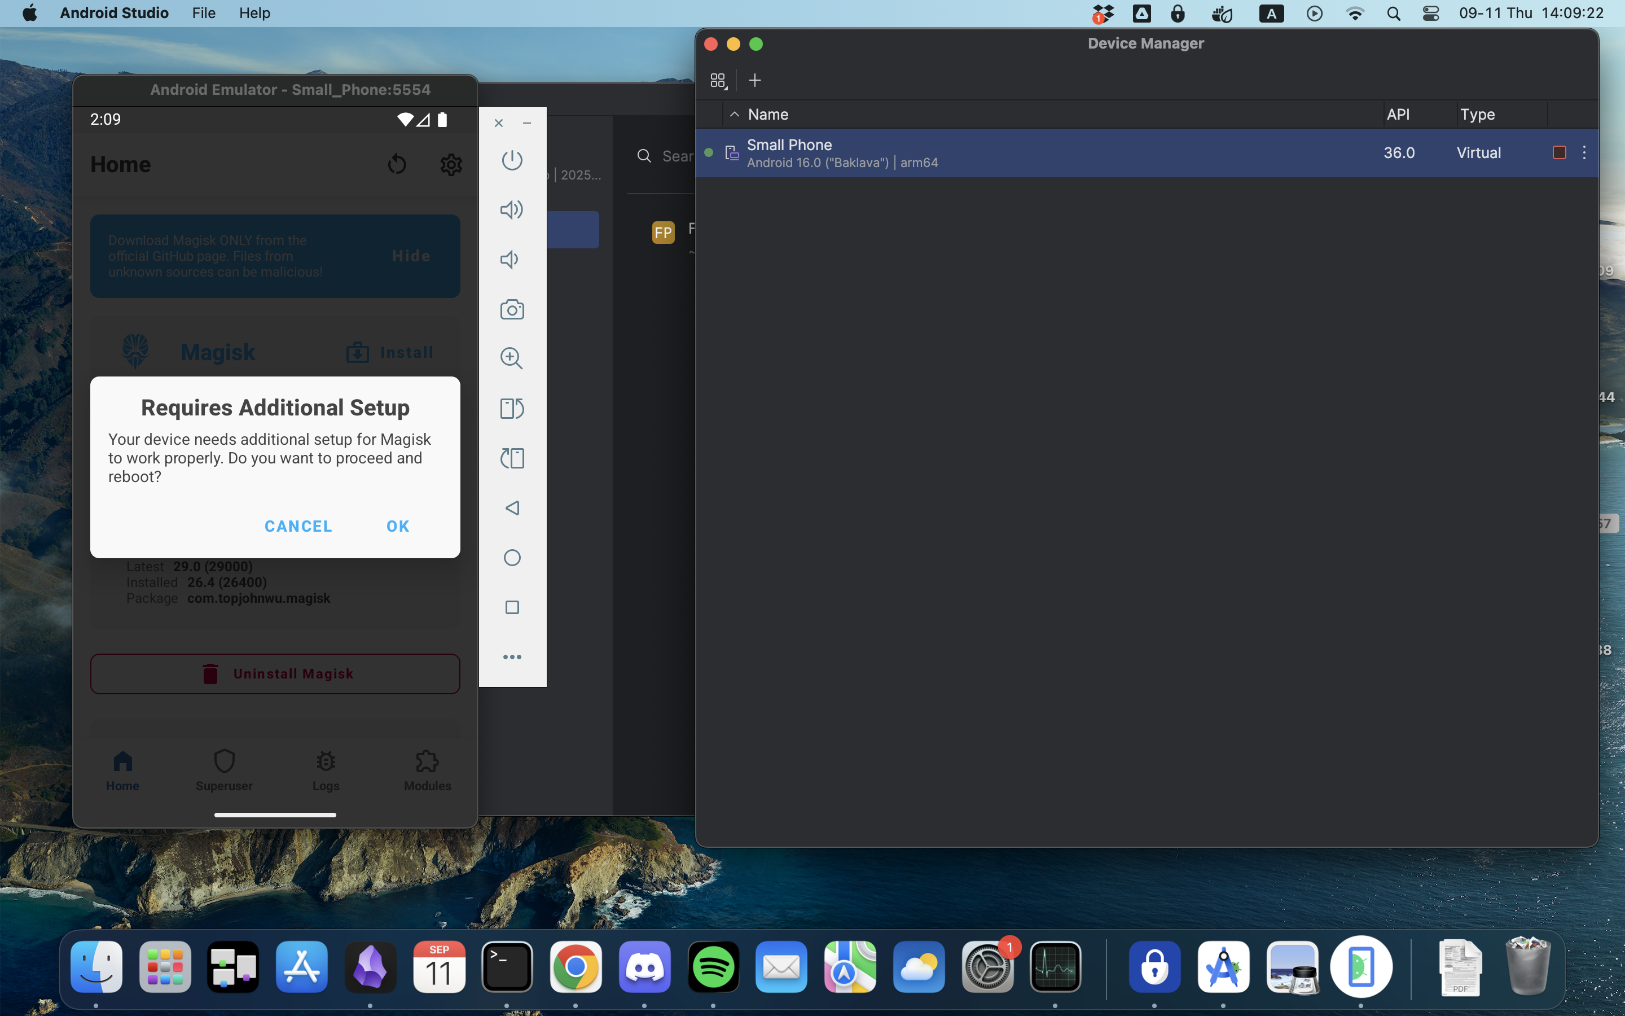Viewport: 1625px width, 1016px height.
Task: Open Control Center in menu bar
Action: (x=1431, y=14)
